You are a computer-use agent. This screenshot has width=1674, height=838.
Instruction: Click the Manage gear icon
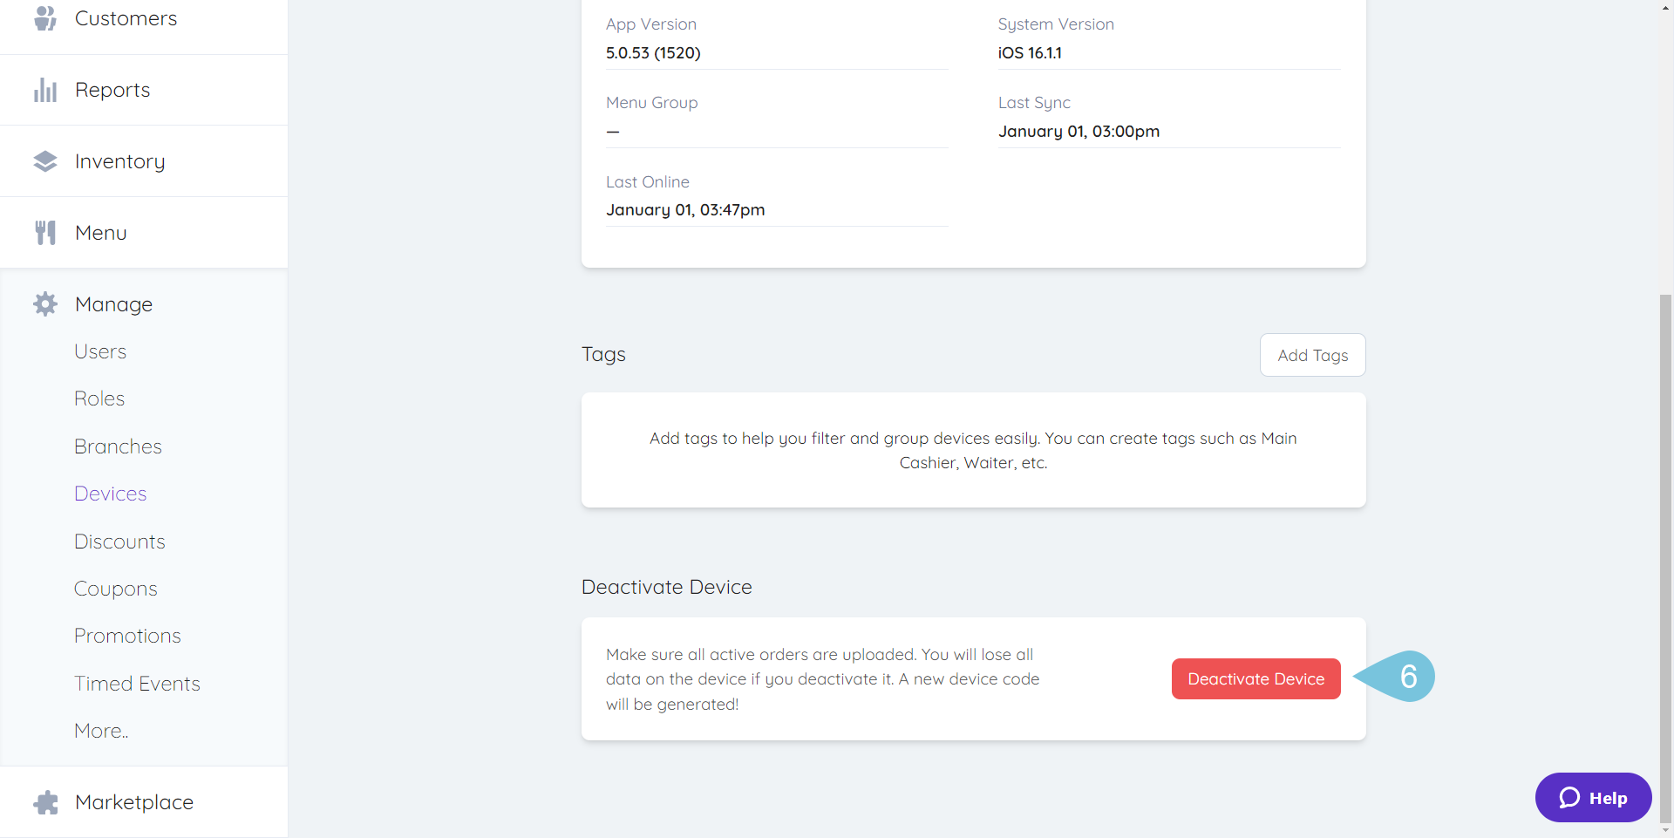click(45, 303)
